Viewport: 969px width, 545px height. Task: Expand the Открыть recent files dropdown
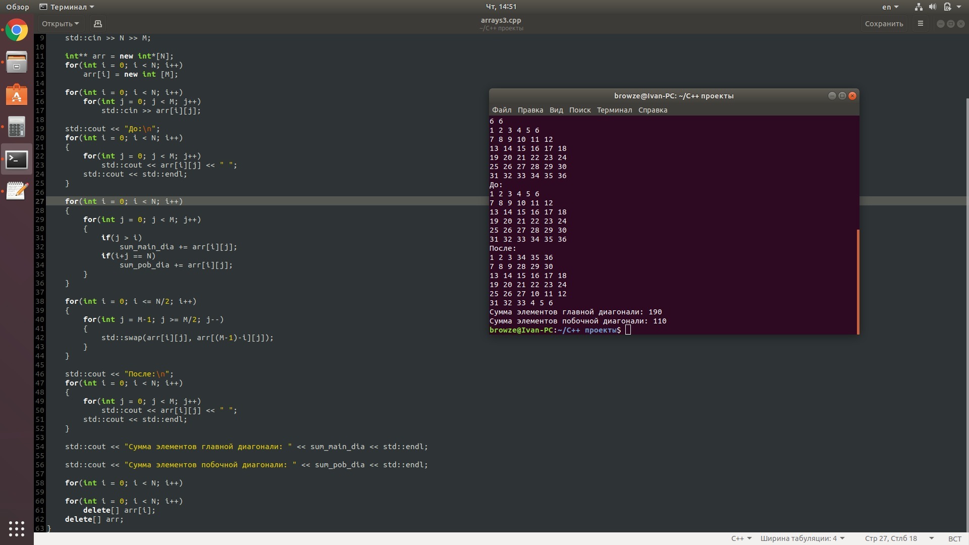[x=60, y=24]
